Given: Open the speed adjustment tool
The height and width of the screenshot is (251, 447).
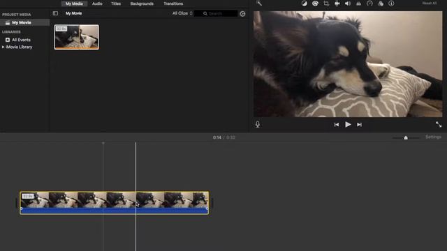Looking at the screenshot, I should [369, 3].
